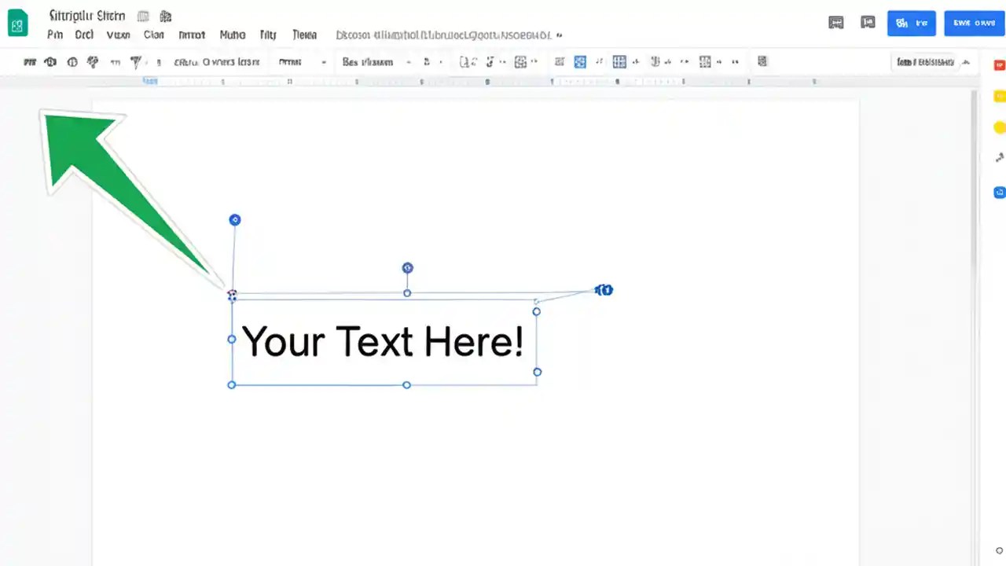Open the View menu
Image resolution: width=1006 pixels, height=566 pixels.
tap(118, 35)
